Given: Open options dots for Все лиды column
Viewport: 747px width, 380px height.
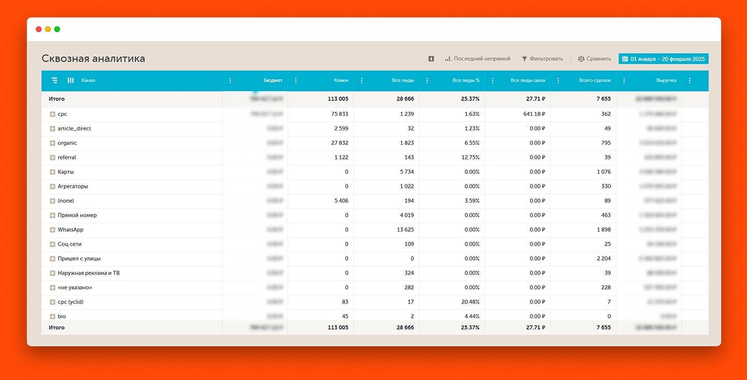Looking at the screenshot, I should [x=362, y=80].
